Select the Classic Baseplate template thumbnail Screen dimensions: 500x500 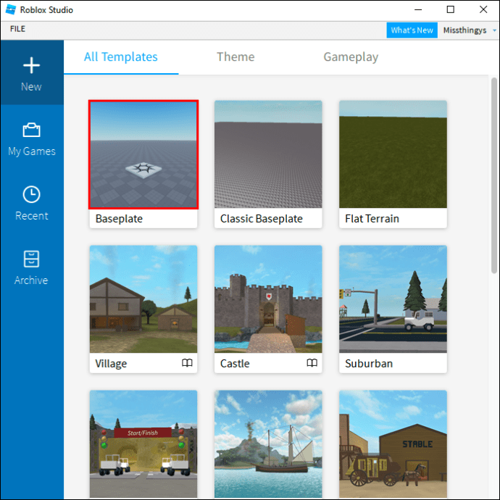tap(268, 154)
